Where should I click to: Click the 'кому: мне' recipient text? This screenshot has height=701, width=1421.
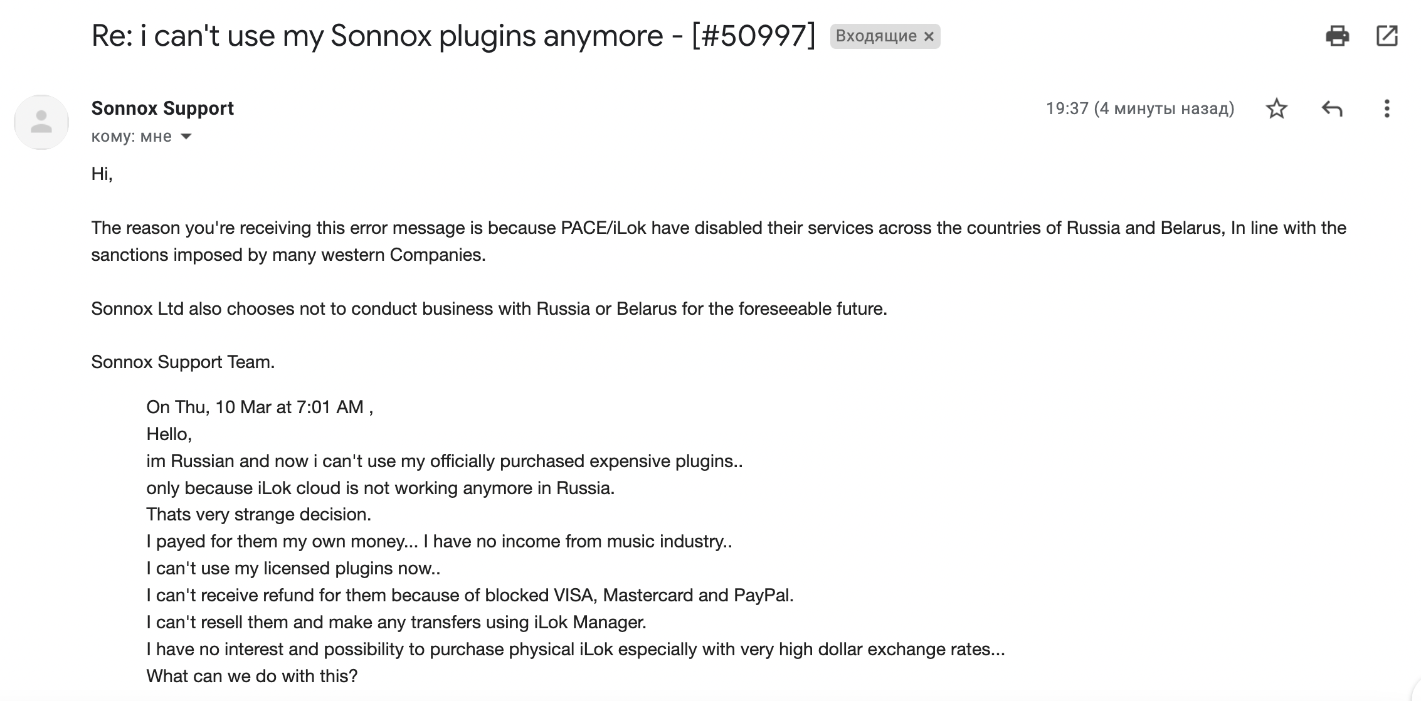tap(131, 137)
